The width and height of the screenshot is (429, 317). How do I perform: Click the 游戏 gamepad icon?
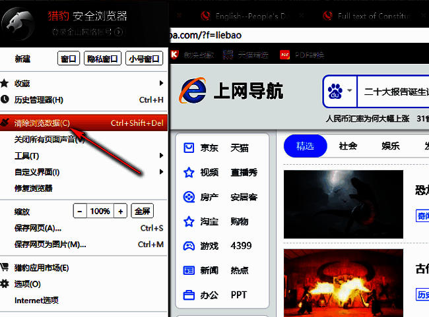tap(189, 246)
